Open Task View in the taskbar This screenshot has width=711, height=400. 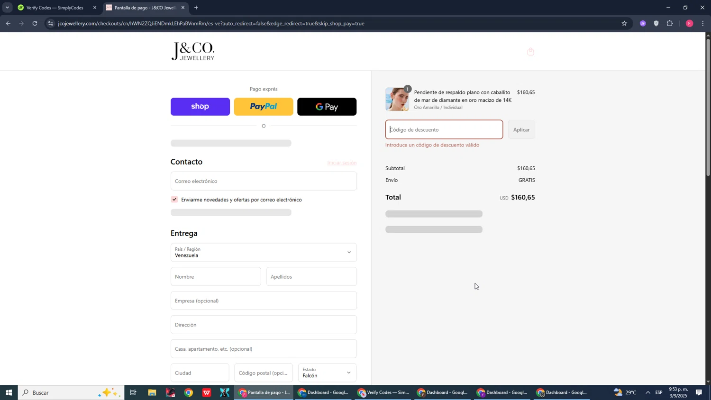(133, 392)
